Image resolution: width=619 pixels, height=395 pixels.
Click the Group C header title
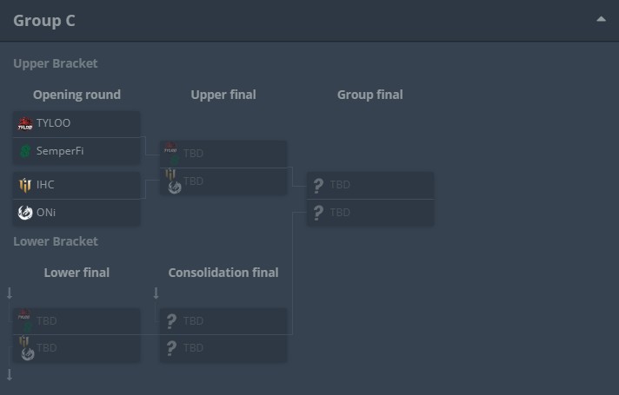pyautogui.click(x=44, y=21)
